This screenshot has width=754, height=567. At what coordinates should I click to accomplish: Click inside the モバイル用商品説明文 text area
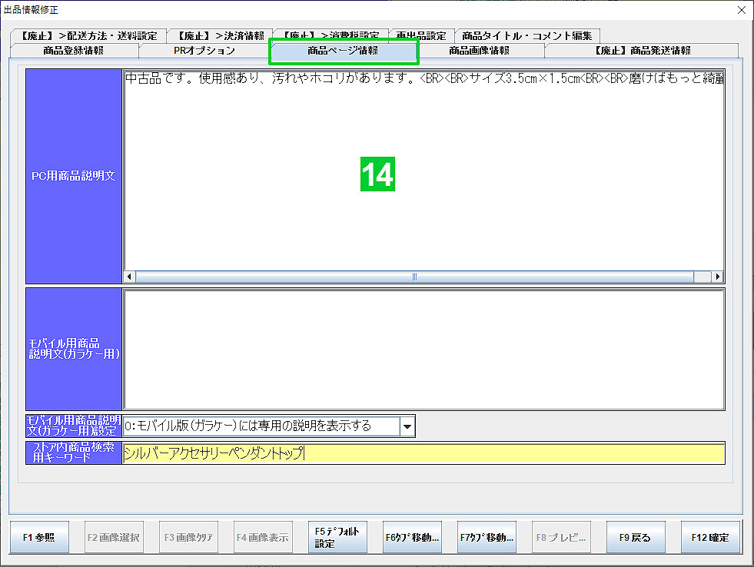(x=423, y=349)
